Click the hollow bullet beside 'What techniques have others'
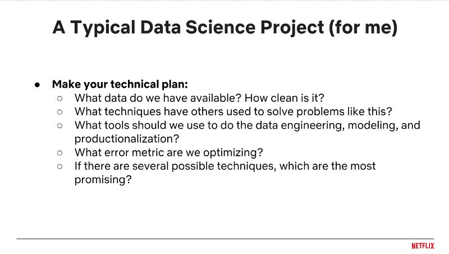Image resolution: width=449 pixels, height=254 pixels. pyautogui.click(x=60, y=111)
